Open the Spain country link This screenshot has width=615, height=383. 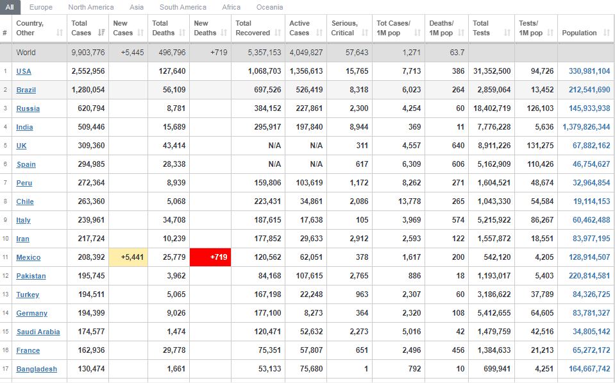[26, 164]
